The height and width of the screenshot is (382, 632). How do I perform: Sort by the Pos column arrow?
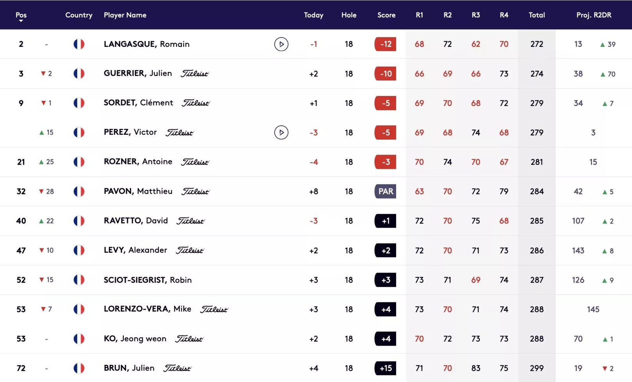click(x=21, y=21)
